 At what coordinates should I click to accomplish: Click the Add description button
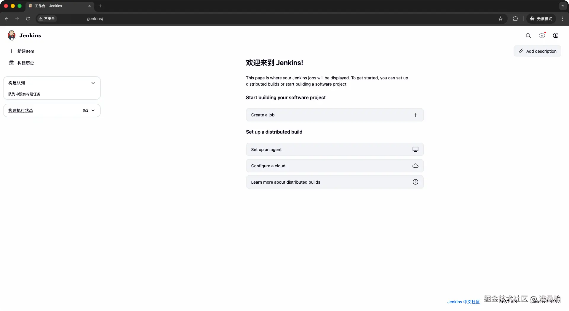[537, 51]
